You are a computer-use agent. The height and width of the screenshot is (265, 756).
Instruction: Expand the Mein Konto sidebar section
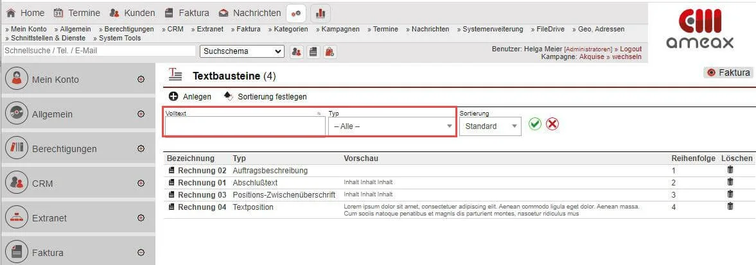point(141,80)
